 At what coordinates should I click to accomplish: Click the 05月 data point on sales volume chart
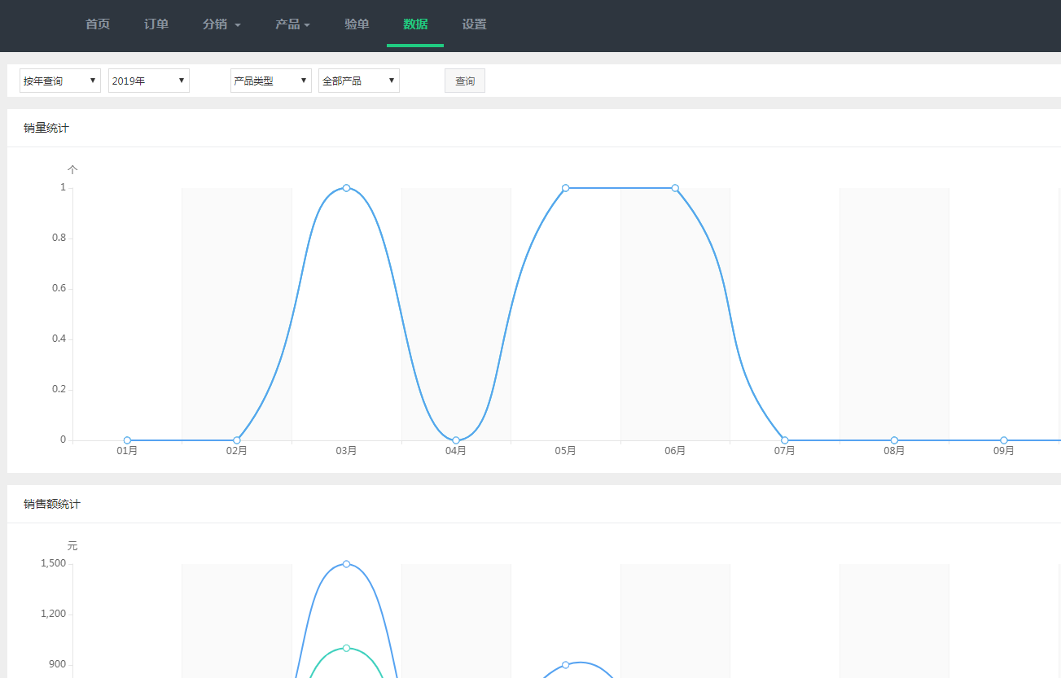(x=566, y=188)
